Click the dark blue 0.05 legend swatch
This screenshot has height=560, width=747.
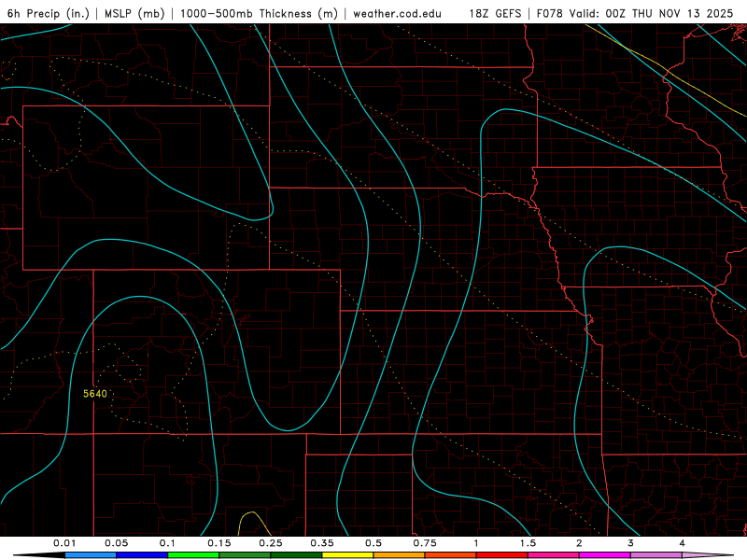pos(142,555)
